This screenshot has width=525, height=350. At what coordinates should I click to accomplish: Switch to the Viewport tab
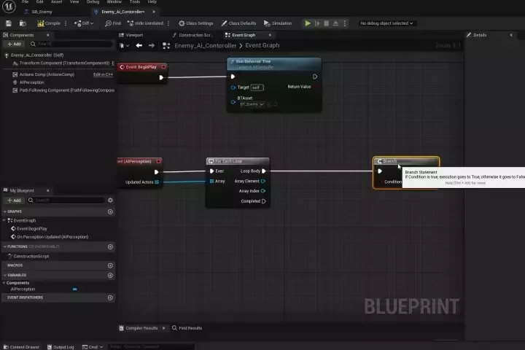coord(134,35)
